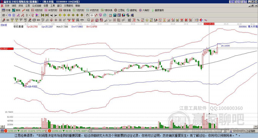This screenshot has width=258, height=138.
Task: Open the 资讯 menu
Action: point(21,6)
